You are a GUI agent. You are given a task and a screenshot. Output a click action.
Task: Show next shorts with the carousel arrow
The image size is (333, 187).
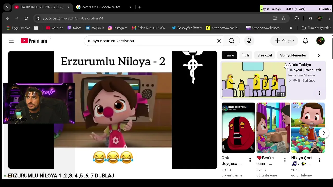(x=324, y=133)
